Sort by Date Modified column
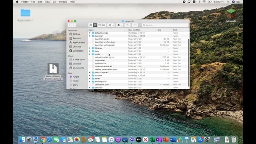 pyautogui.click(x=141, y=30)
